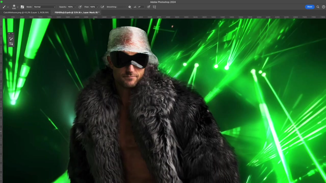Select the FISHERxJLO.psb document tab
This screenshot has width=326, height=183.
point(76,12)
